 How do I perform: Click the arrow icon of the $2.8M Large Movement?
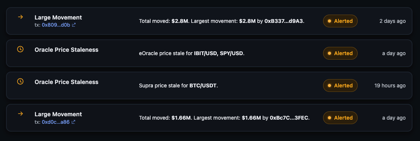[20, 17]
